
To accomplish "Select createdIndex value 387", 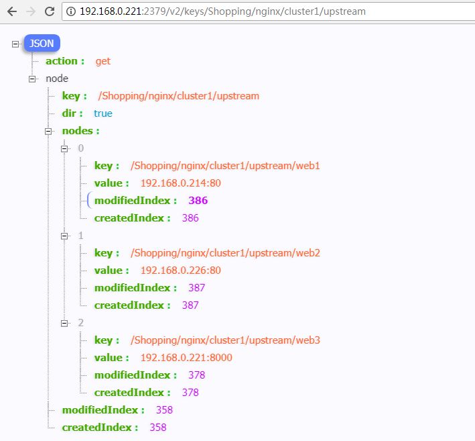I will coord(190,305).
